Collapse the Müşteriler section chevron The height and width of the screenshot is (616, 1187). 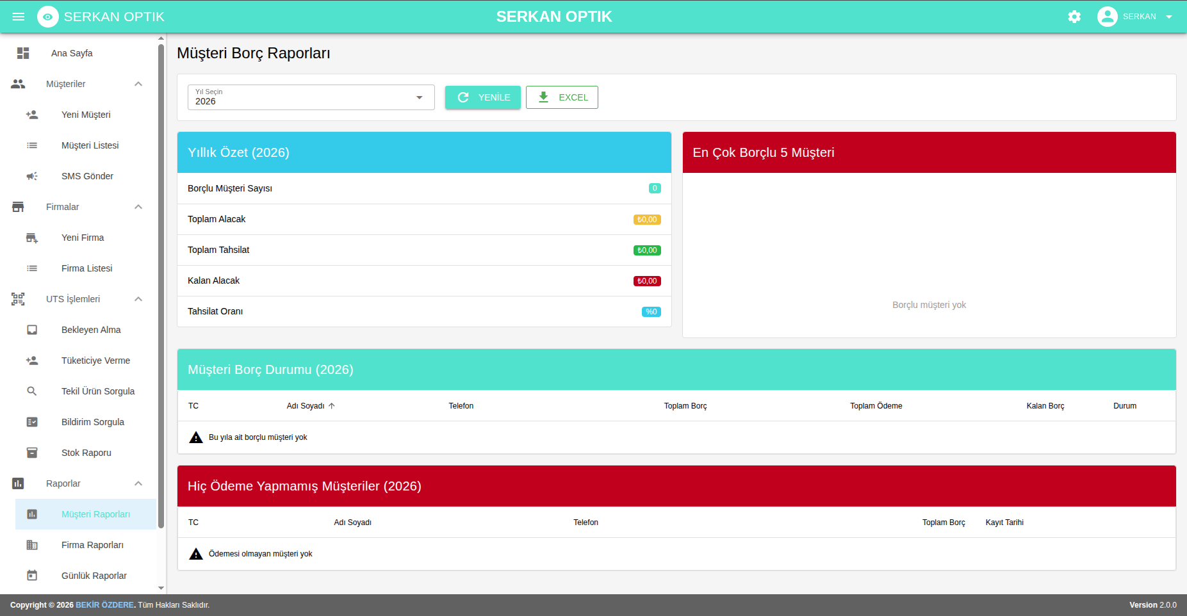coord(138,84)
